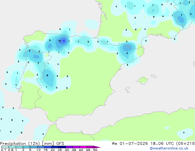Viewport: 195px width, 151px height.
Task: Select the 45–50 mm legend color swatch
Action: click(90, 147)
